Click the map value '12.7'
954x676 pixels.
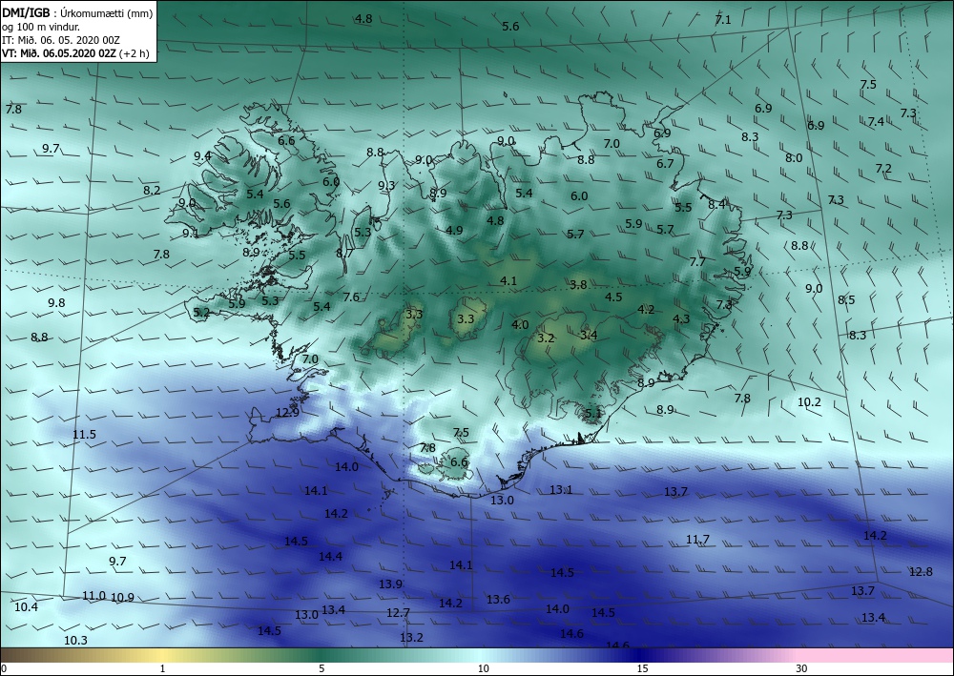pos(398,612)
